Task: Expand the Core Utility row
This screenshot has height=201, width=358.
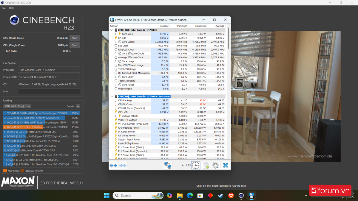Action: coord(115,77)
